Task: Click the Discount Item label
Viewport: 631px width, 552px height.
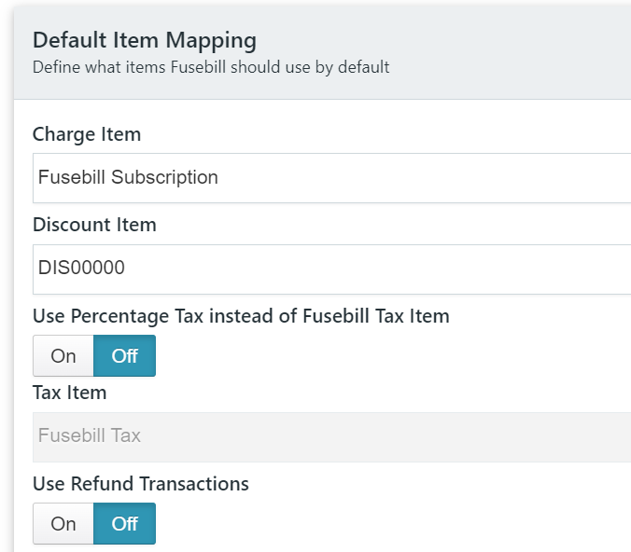Action: [x=94, y=225]
